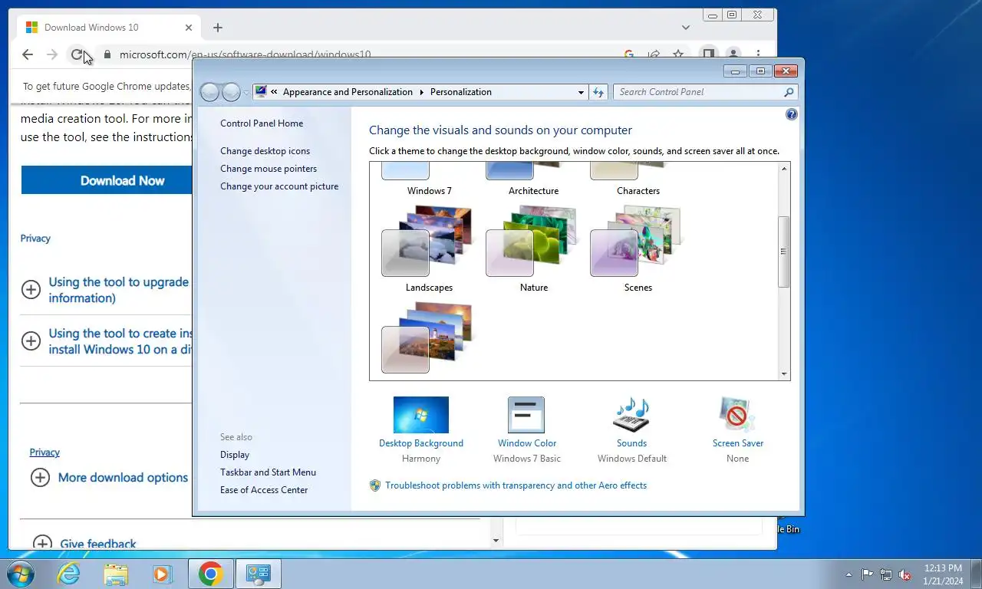Open Windows Explorer folder from taskbar

(x=116, y=574)
